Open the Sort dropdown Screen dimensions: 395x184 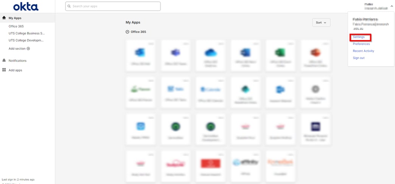[x=321, y=22]
